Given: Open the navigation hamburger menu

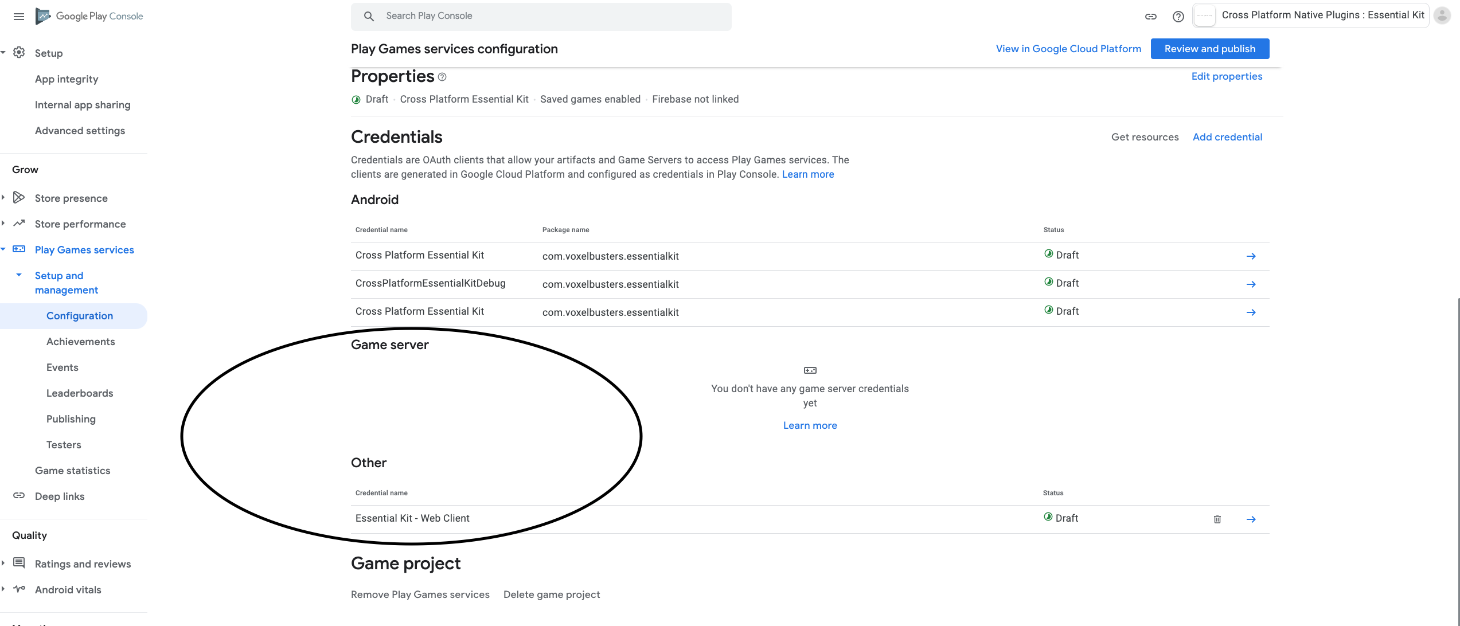Looking at the screenshot, I should [18, 16].
